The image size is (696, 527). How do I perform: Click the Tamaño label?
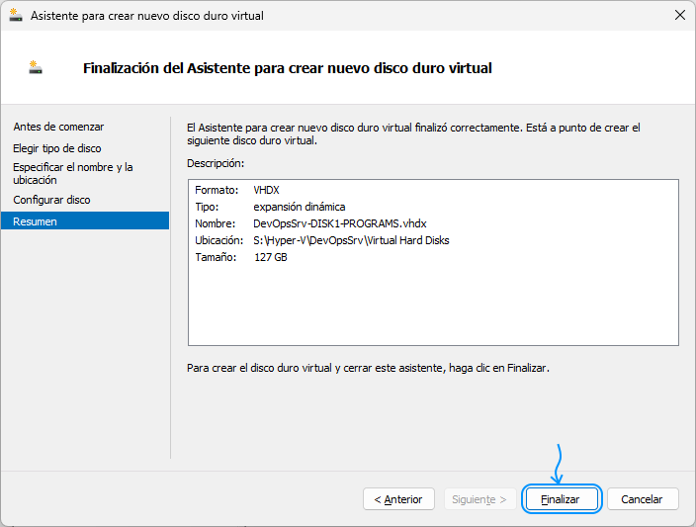click(x=216, y=257)
